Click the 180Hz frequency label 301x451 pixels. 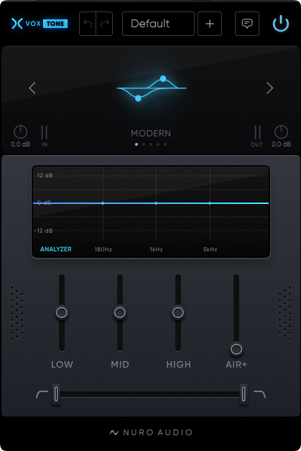(x=103, y=249)
